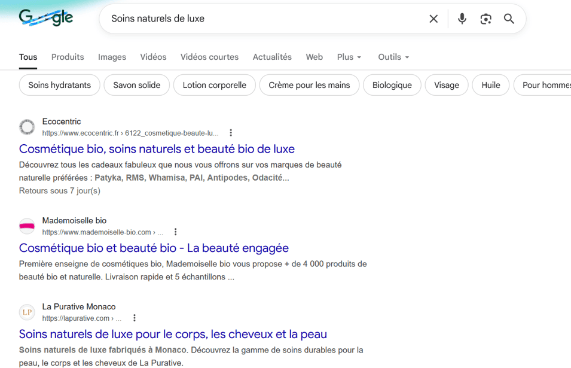Open Cosmétique bio, soins naturels result link
The image size is (571, 368).
tap(157, 148)
